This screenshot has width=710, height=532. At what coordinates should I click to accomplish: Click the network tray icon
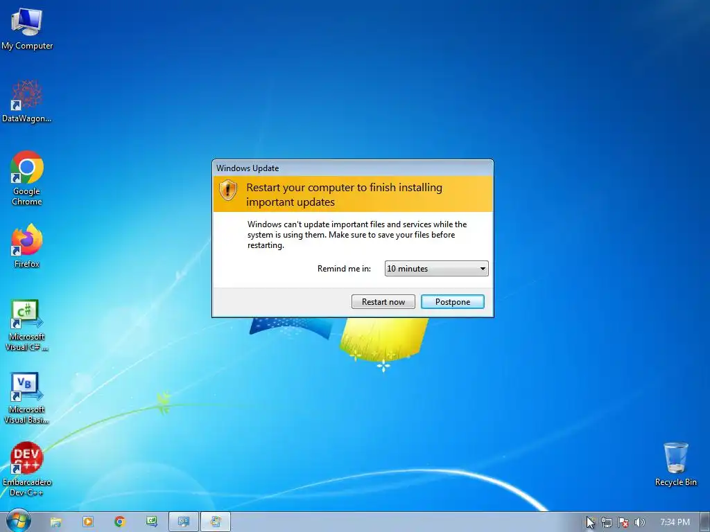(607, 522)
